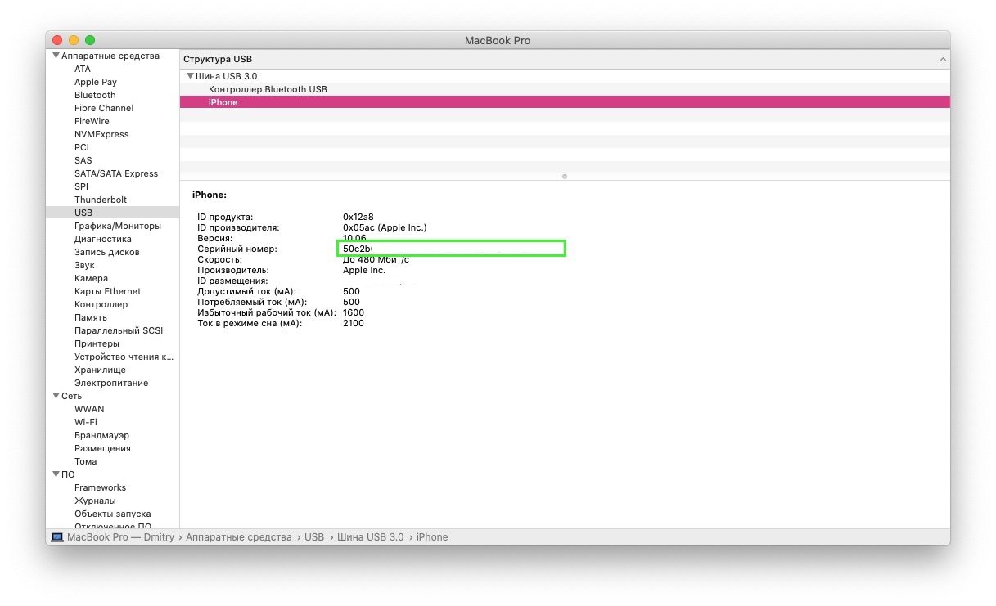
Task: Click the iPhone breadcrumb in path bar
Action: [x=432, y=537]
